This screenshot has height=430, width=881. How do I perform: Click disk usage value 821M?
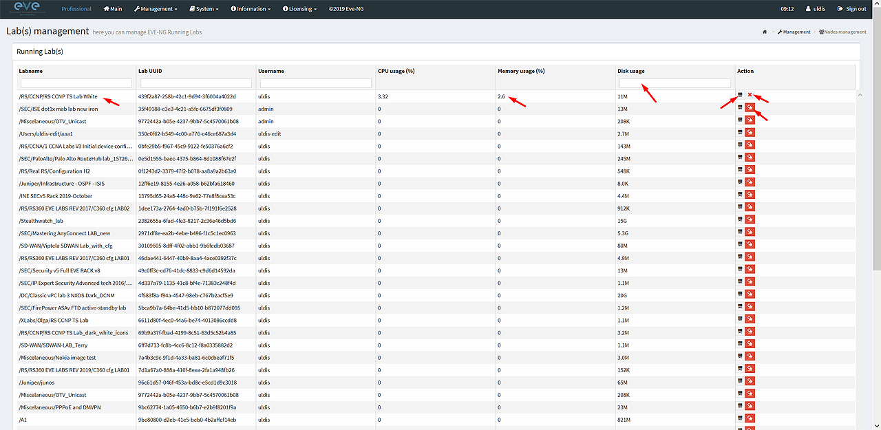click(x=624, y=419)
